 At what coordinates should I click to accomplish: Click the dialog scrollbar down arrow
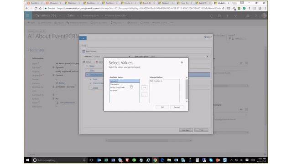coord(187,101)
